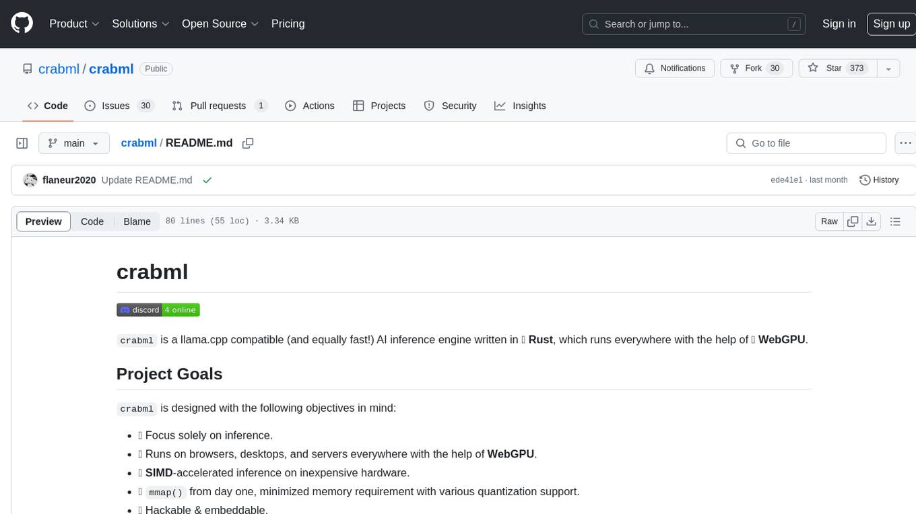Select the Code view

[92, 221]
